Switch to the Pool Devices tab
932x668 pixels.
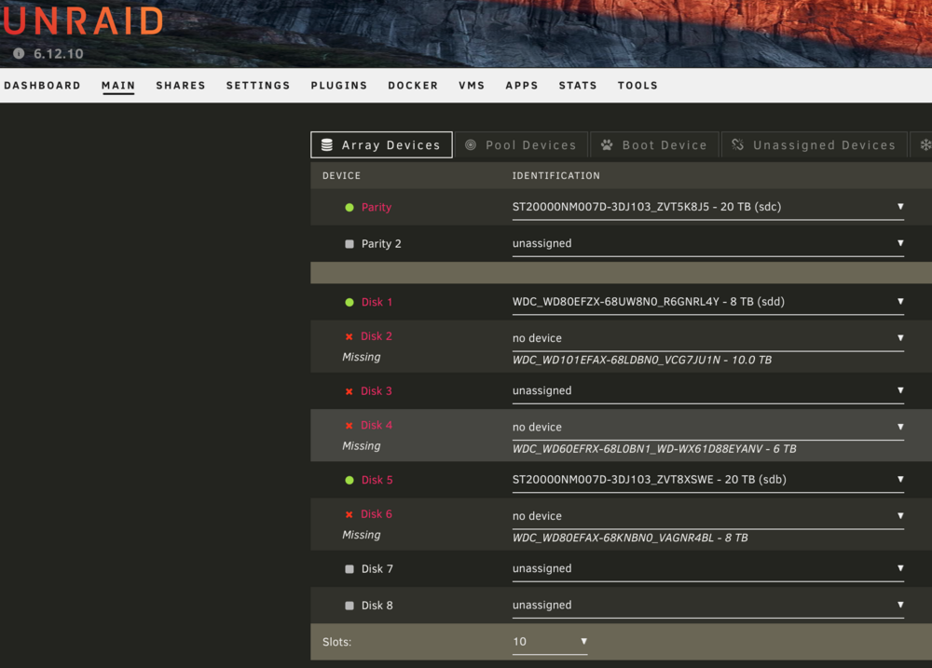(x=521, y=145)
